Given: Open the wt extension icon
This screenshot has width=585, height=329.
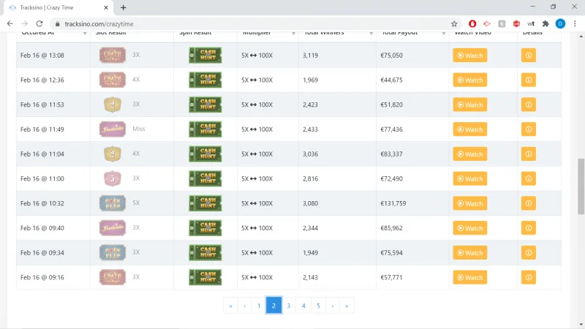Looking at the screenshot, I should [531, 24].
